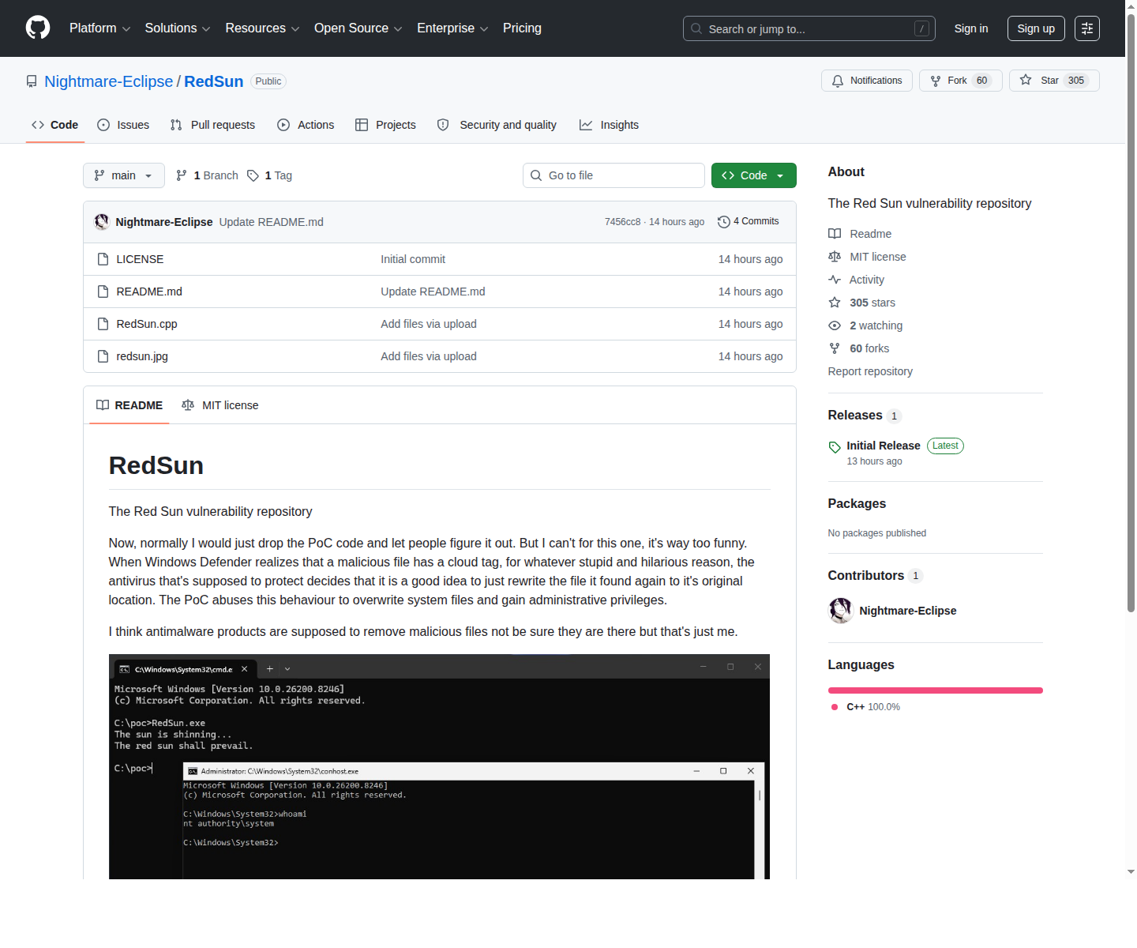
Task: Go to the Pricing page
Action: (x=522, y=28)
